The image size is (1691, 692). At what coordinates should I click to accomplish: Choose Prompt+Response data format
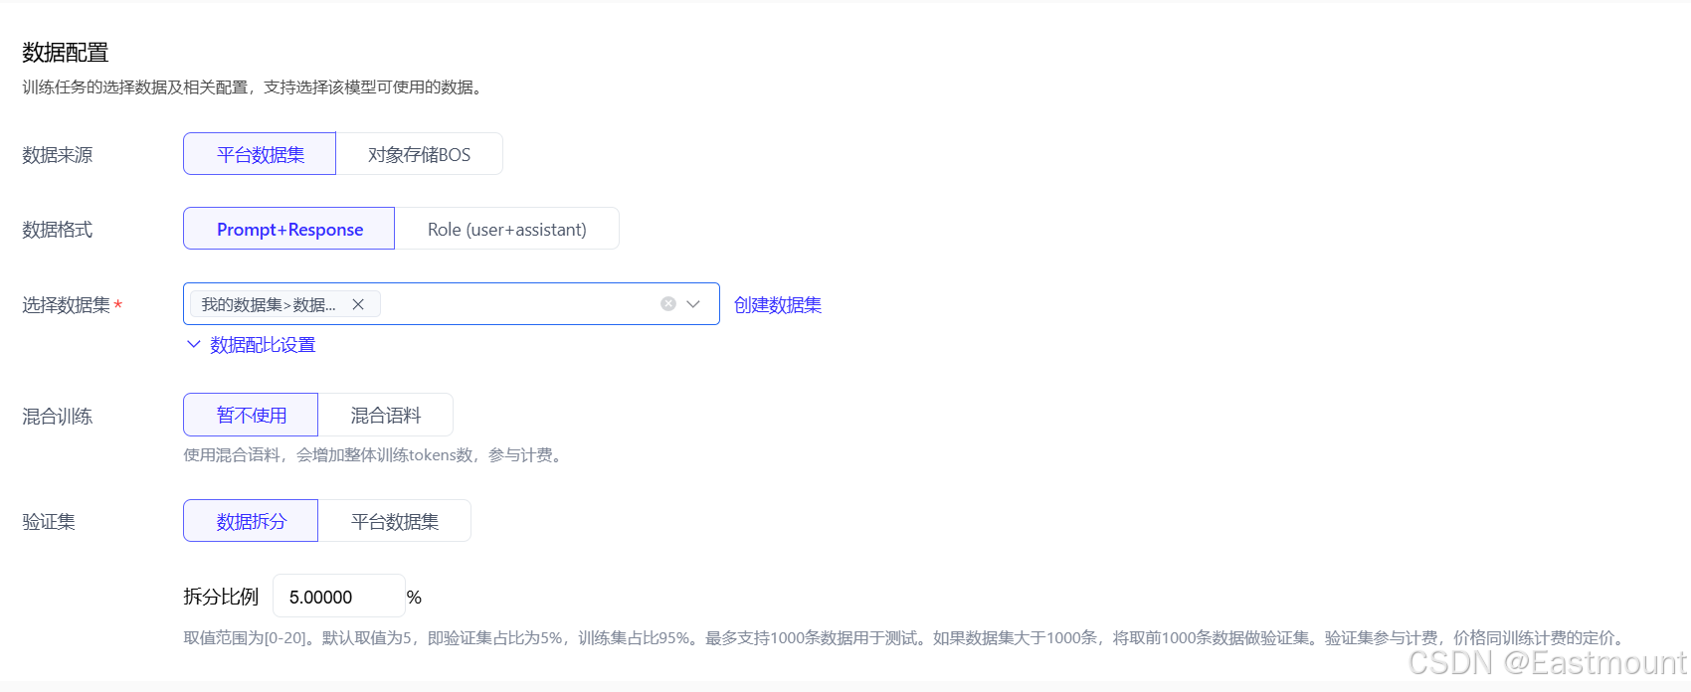tap(289, 229)
